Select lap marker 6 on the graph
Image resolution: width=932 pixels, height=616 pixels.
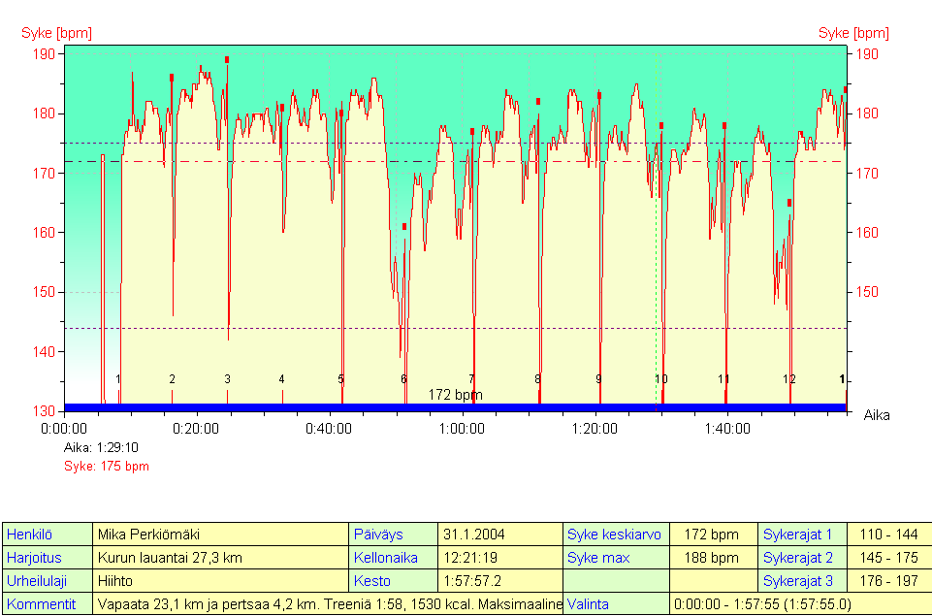[404, 379]
